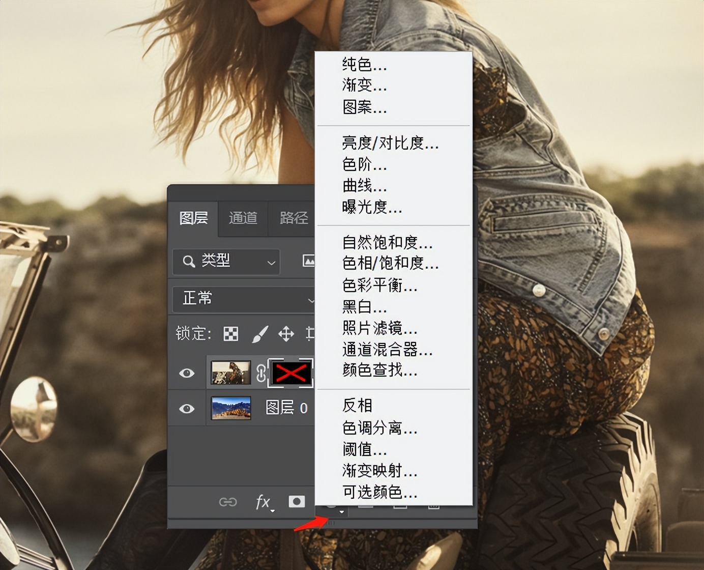Screen dimensions: 704x570
Task: Click the magnifier icon in the 类型 filter
Action: pyautogui.click(x=189, y=262)
